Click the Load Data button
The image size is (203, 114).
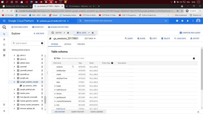pyautogui.click(x=180, y=39)
